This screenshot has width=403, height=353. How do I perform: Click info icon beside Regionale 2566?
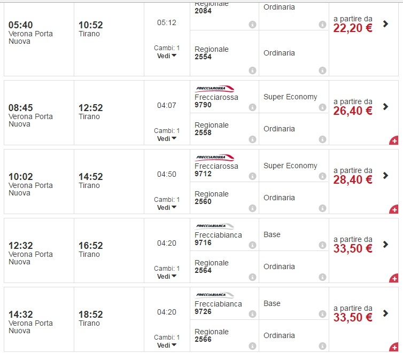click(x=252, y=346)
